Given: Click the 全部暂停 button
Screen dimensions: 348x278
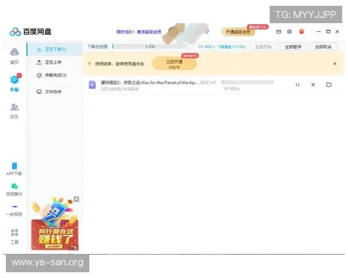Looking at the screenshot, I should (x=293, y=47).
